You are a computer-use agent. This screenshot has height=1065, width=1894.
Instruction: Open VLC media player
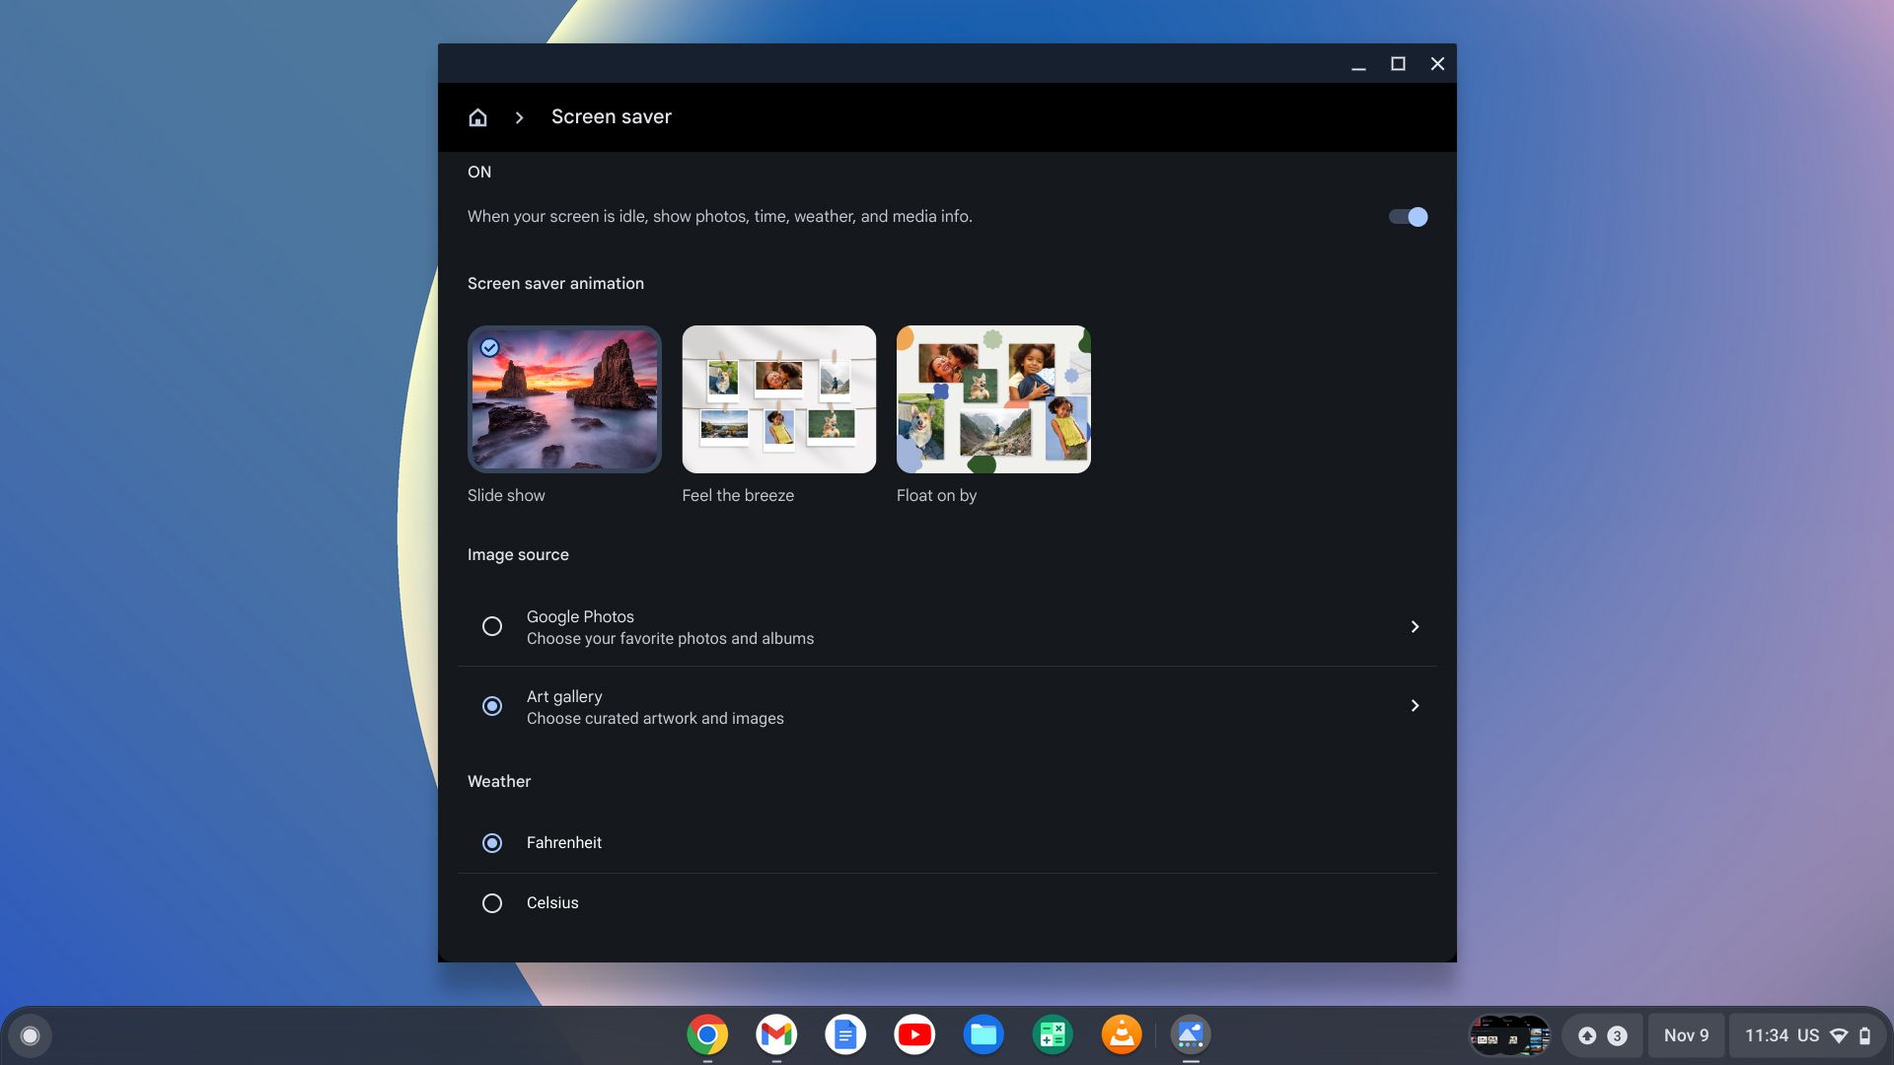pyautogui.click(x=1122, y=1034)
